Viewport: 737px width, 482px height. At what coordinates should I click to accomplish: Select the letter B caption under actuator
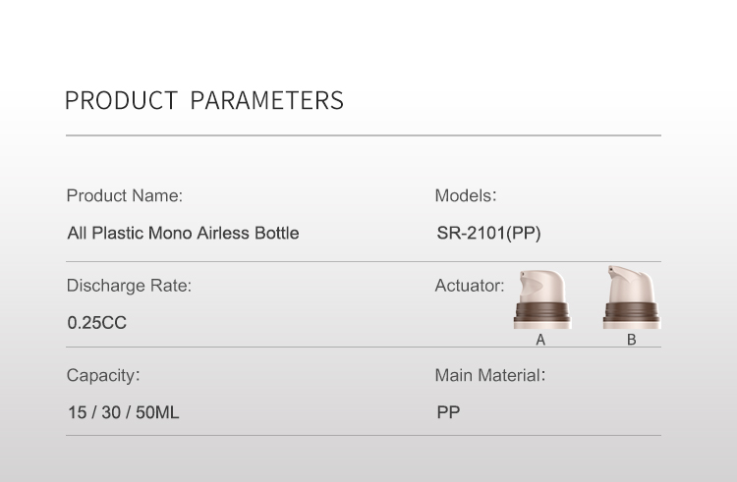(x=631, y=340)
